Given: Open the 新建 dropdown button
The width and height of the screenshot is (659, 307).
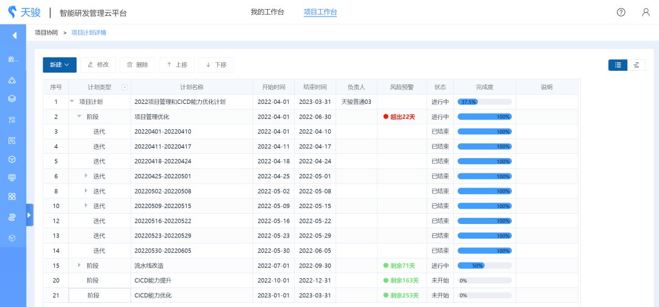Looking at the screenshot, I should pos(59,65).
